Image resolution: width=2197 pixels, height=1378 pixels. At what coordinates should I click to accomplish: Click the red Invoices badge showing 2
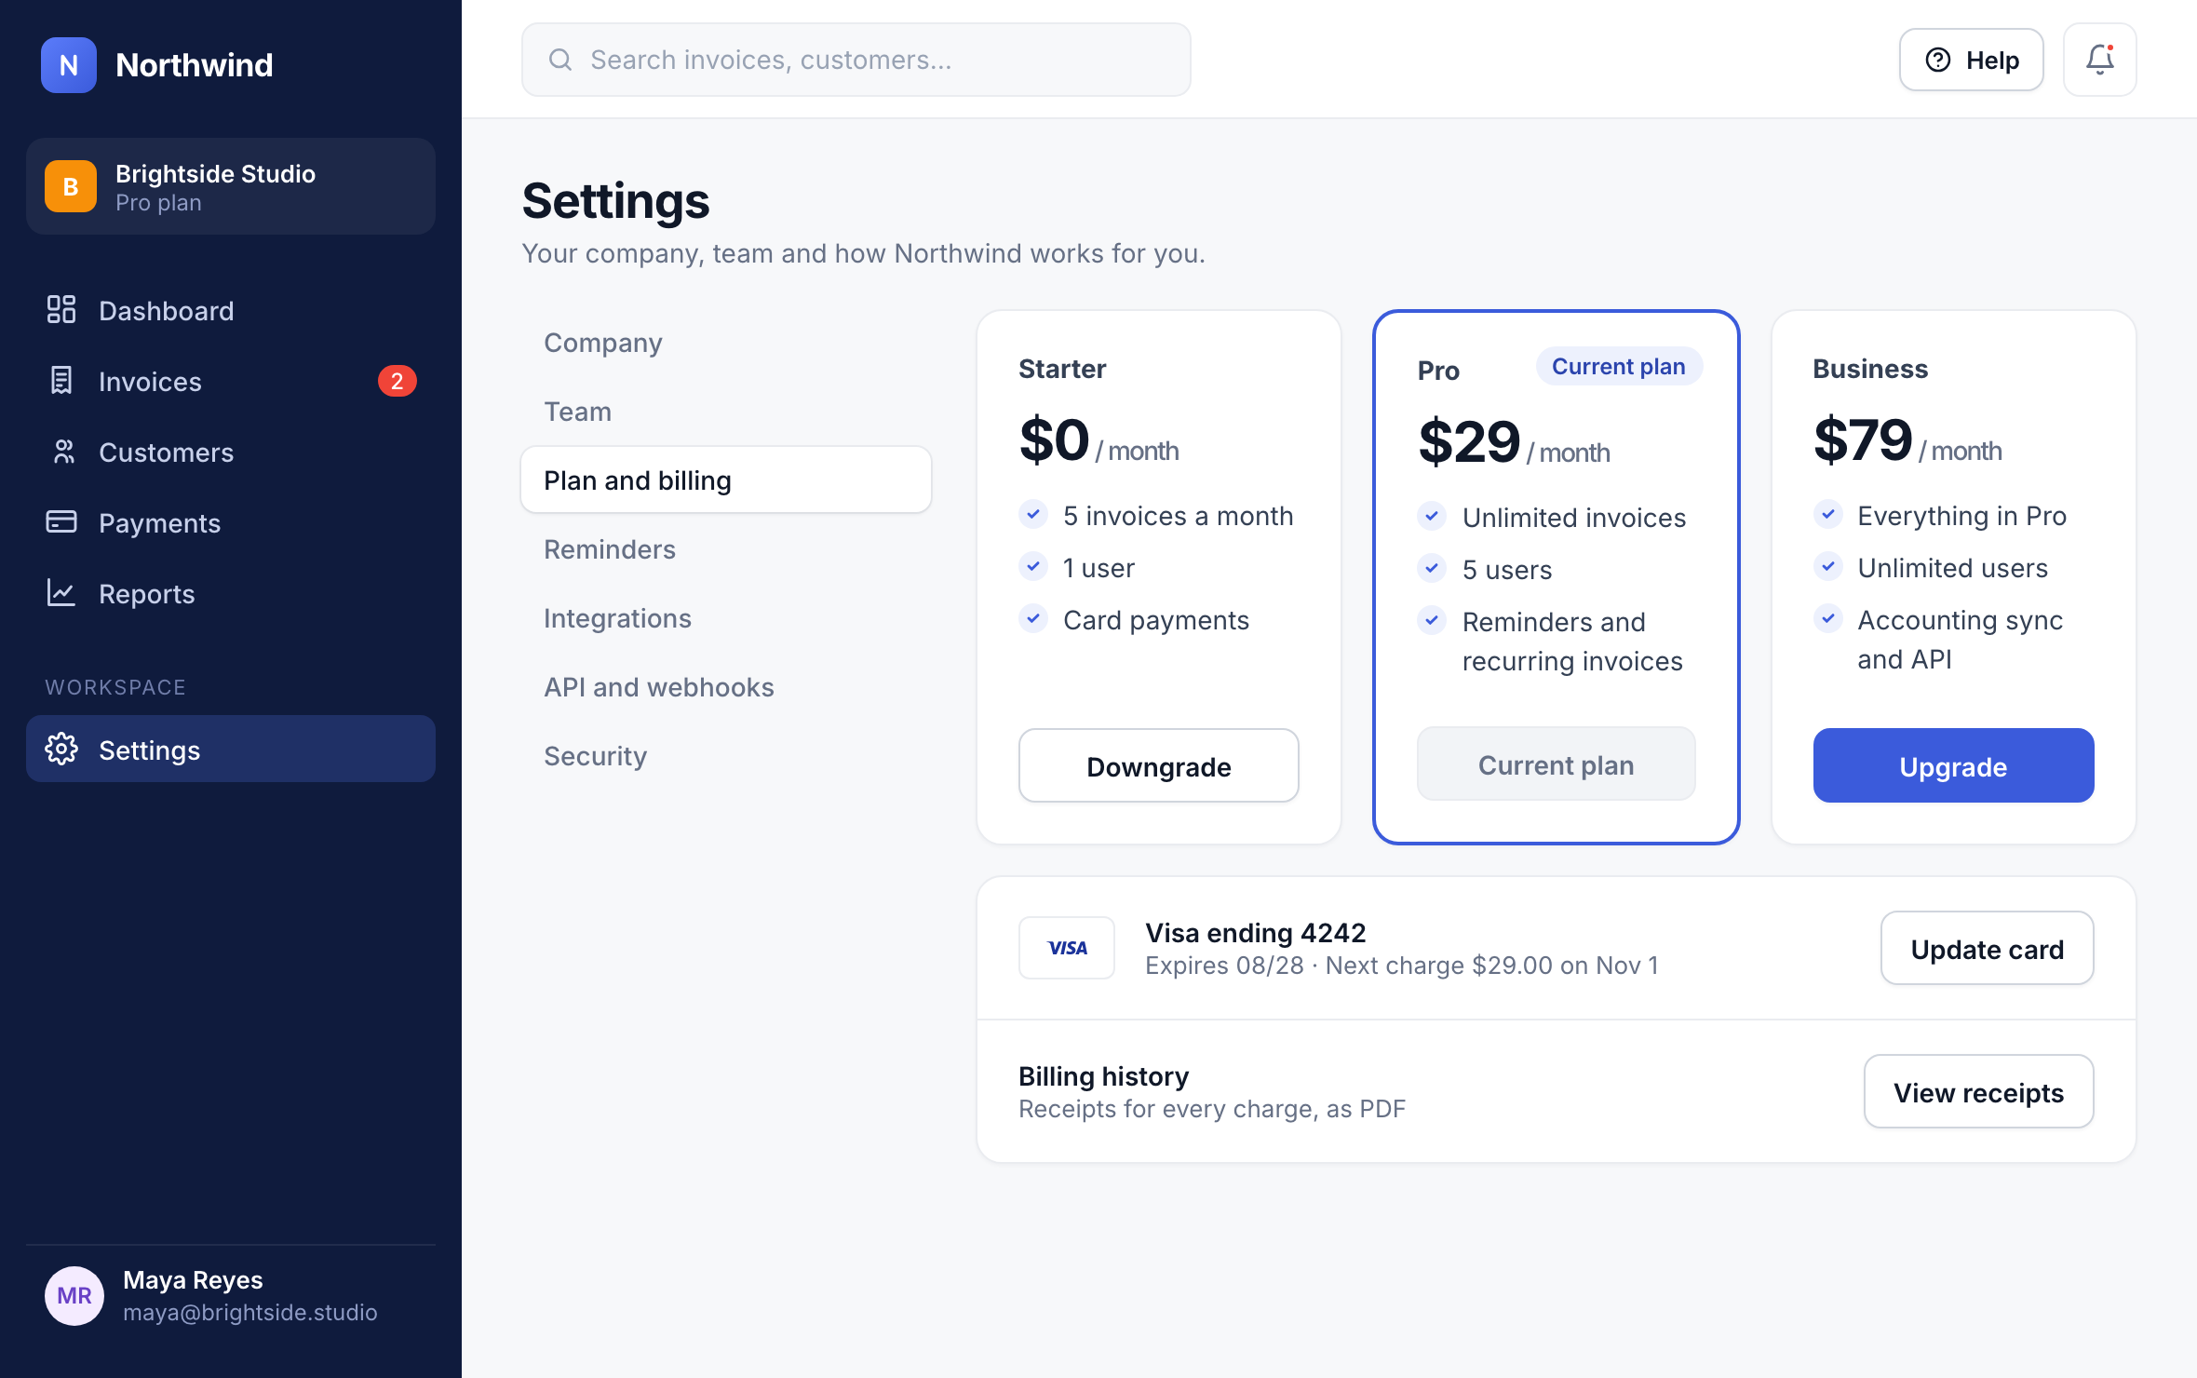coord(397,381)
